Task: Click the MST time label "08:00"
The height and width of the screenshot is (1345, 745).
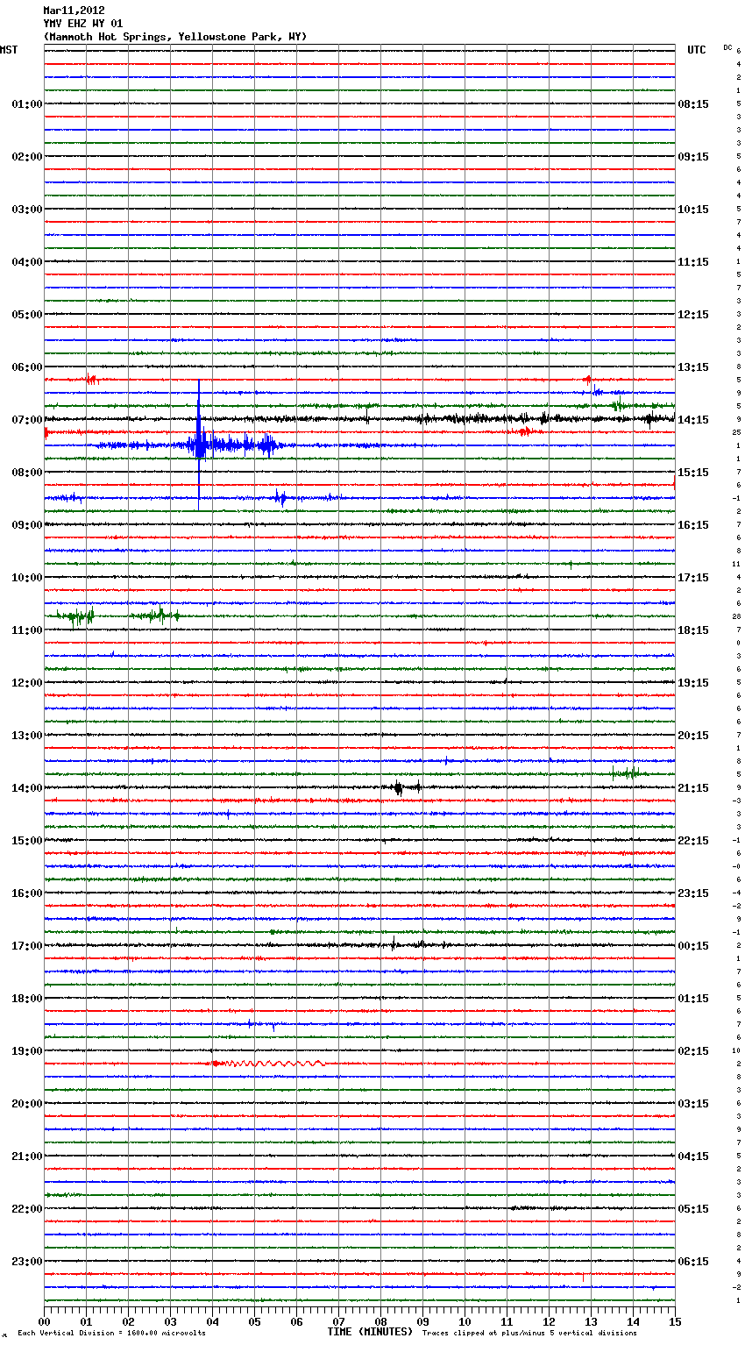Action: pyautogui.click(x=27, y=473)
